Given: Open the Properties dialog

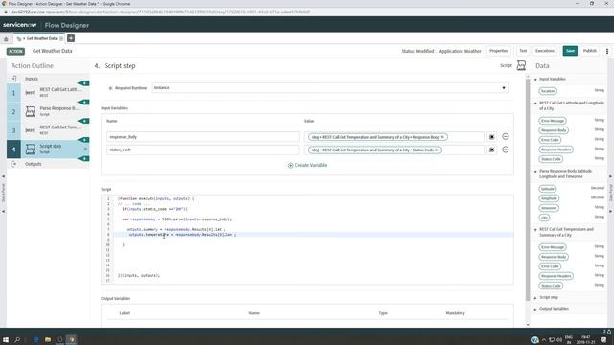Looking at the screenshot, I should point(498,51).
